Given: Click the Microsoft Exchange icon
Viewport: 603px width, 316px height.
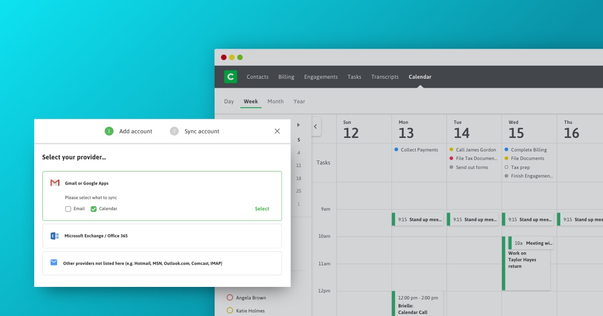Looking at the screenshot, I should click(55, 236).
